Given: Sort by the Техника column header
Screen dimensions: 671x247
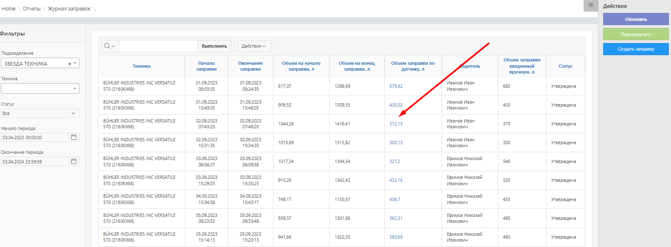Looking at the screenshot, I should click(x=141, y=66).
